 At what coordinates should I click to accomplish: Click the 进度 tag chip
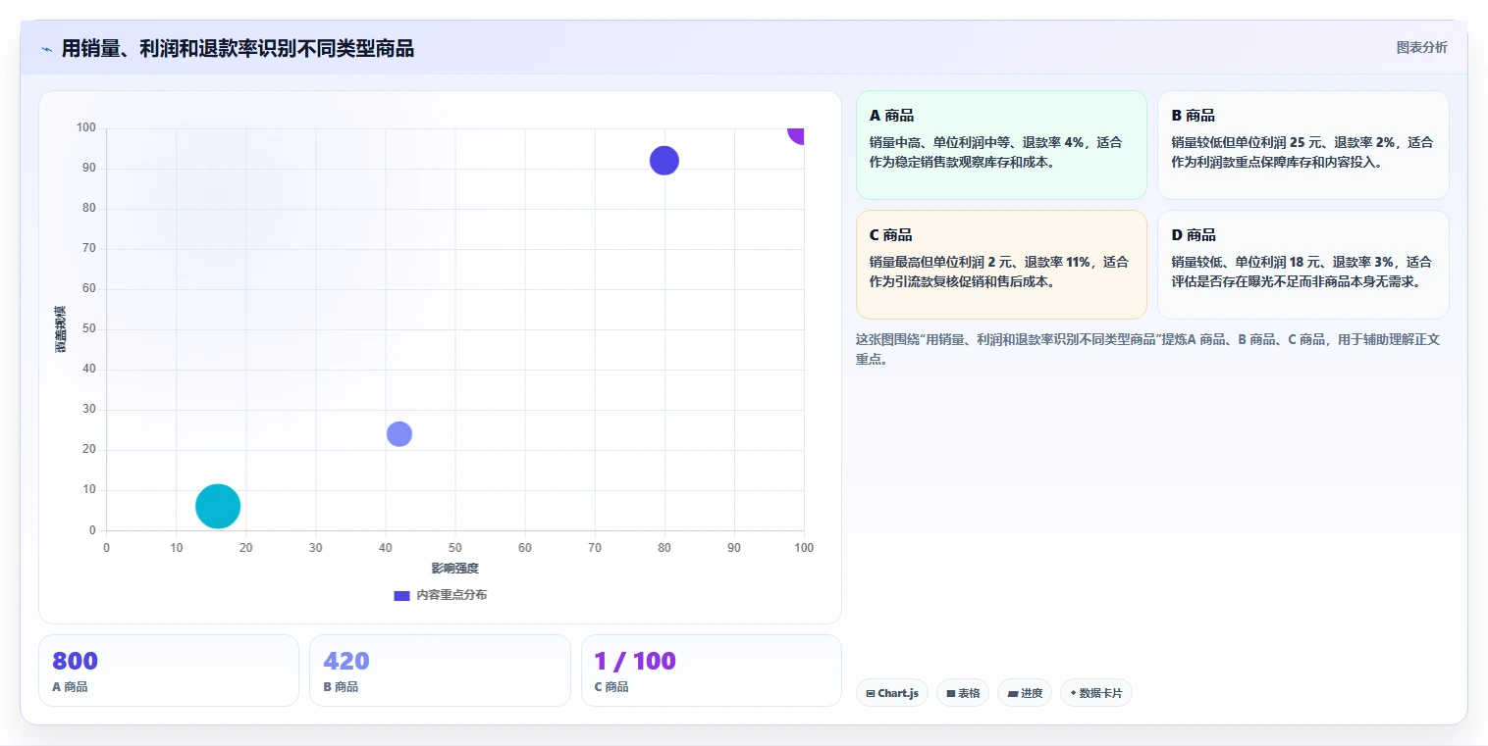click(x=1025, y=693)
